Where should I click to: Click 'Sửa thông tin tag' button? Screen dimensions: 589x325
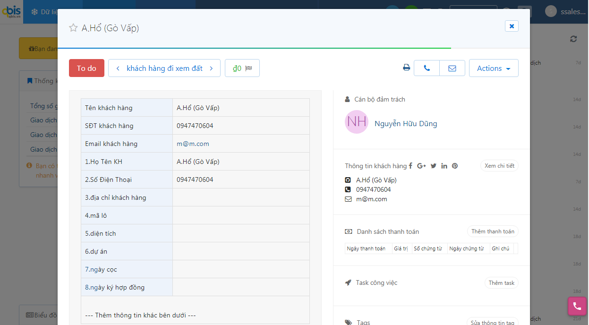tap(492, 323)
